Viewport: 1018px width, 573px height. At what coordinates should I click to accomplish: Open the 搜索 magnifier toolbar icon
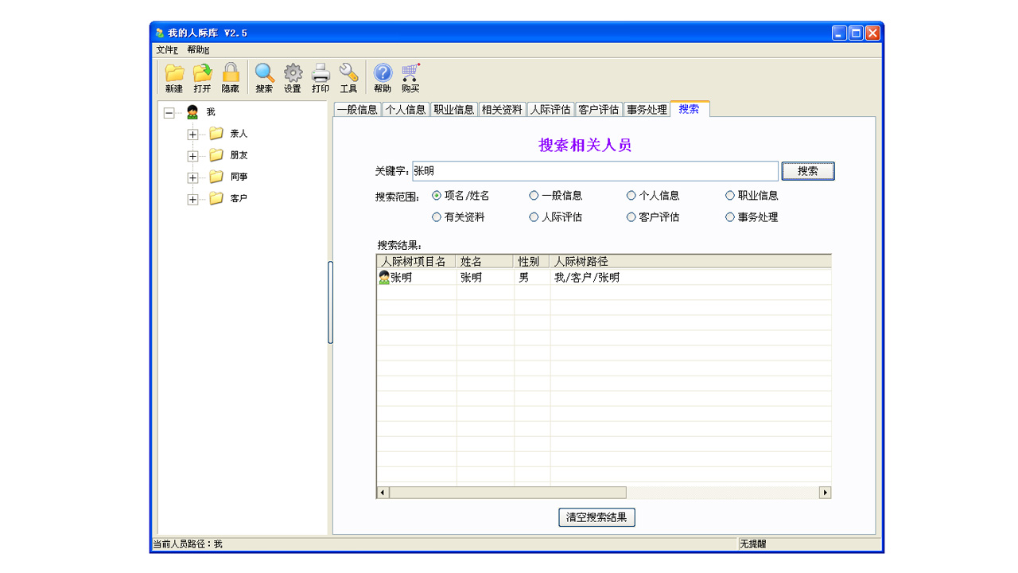tap(264, 74)
